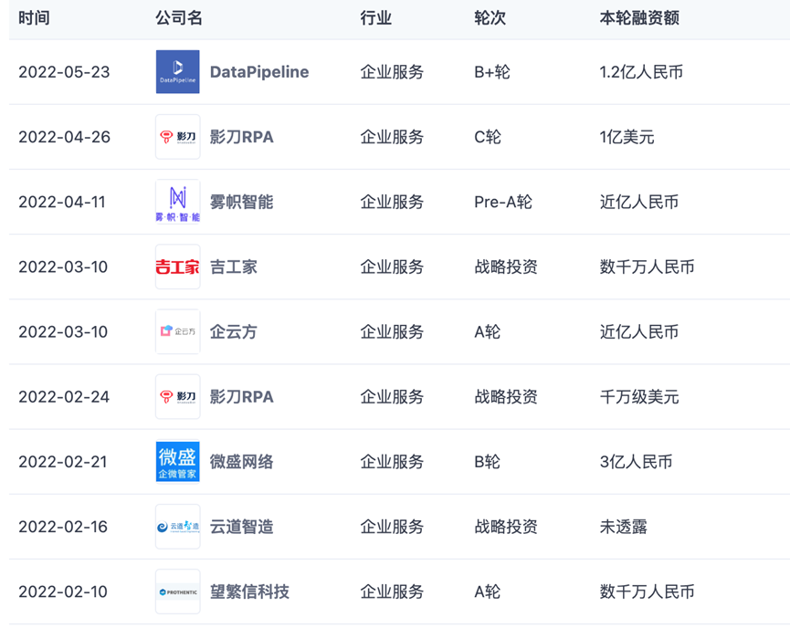Select the date 2022-02-10

point(63,591)
